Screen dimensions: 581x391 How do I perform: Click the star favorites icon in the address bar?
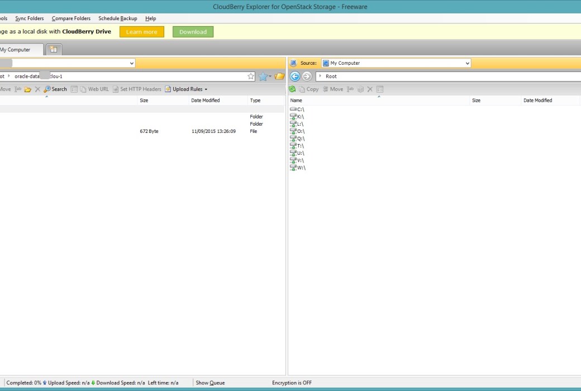pyautogui.click(x=251, y=76)
